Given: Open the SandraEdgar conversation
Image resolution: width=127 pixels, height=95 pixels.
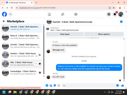Looking at the screenshot, I should [x=21, y=72].
